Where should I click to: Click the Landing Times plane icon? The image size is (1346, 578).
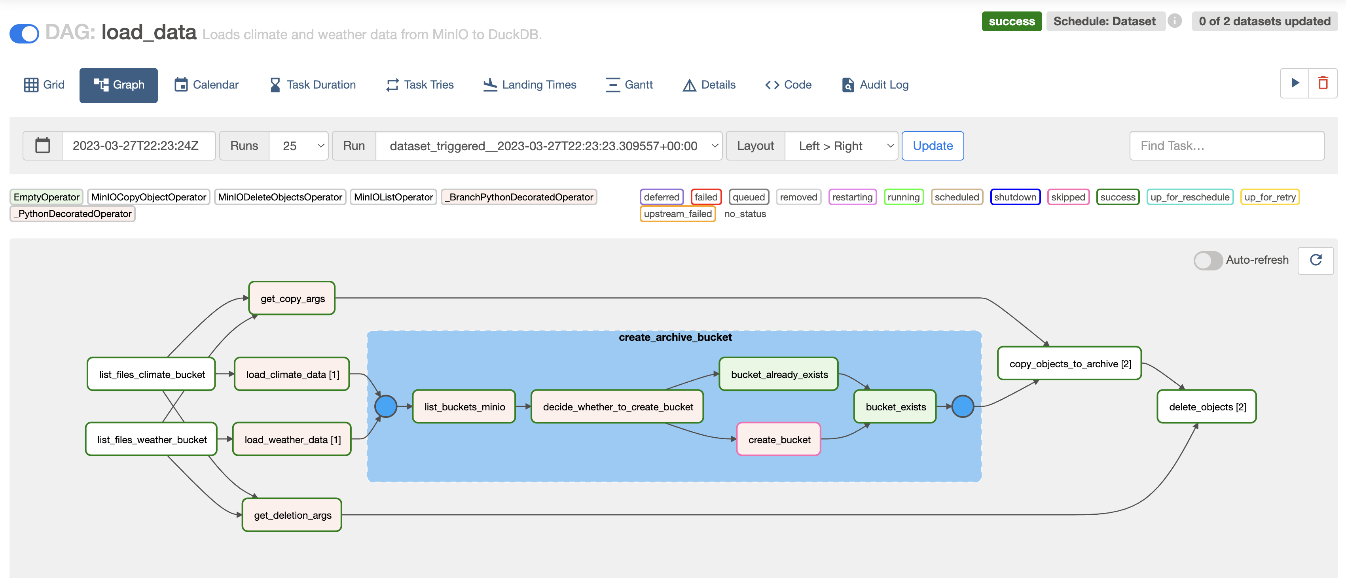(489, 85)
